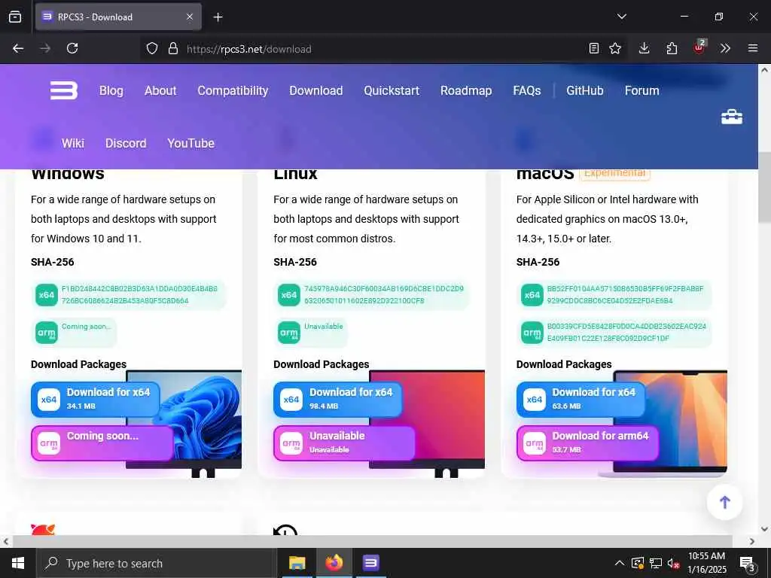Open the Discord nav link
This screenshot has height=578, width=771.
click(126, 143)
